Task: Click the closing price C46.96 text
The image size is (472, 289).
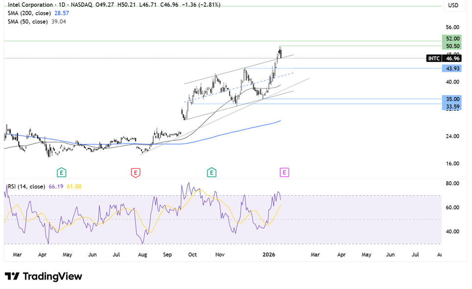Action: (169, 5)
